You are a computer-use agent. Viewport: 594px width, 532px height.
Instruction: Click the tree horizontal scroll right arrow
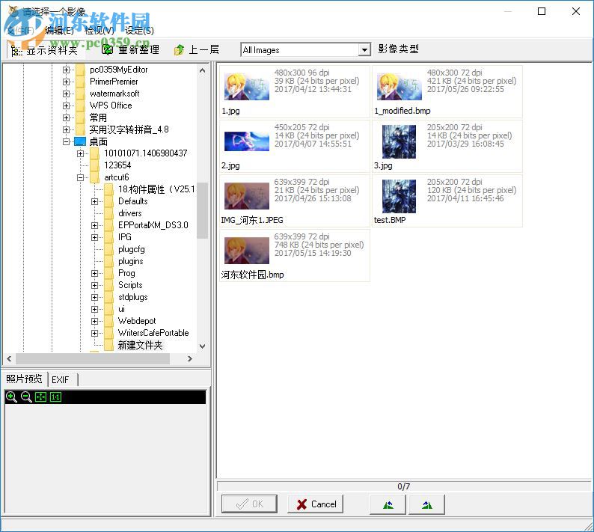coord(190,358)
